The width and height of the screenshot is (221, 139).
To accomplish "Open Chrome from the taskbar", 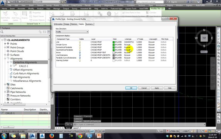I will tap(80, 136).
